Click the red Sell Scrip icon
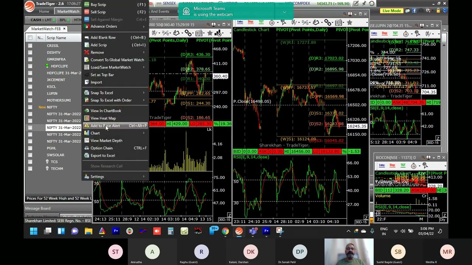 87,12
